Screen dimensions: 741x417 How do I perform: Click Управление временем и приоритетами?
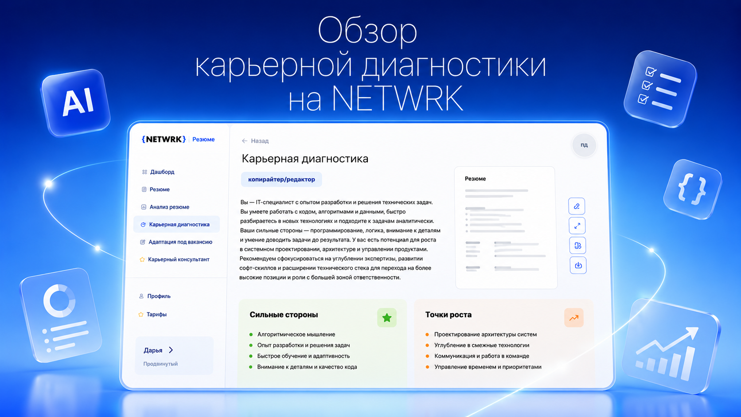(x=488, y=367)
